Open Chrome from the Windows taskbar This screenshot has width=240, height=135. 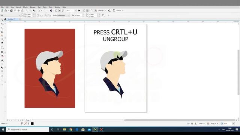coord(71,129)
